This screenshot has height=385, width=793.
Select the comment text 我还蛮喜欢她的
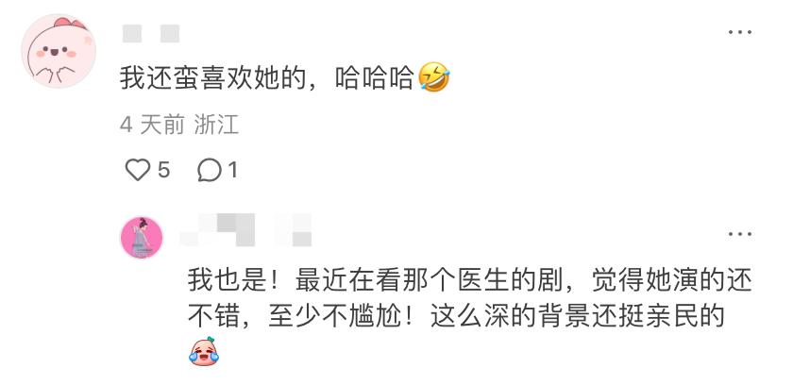click(213, 78)
